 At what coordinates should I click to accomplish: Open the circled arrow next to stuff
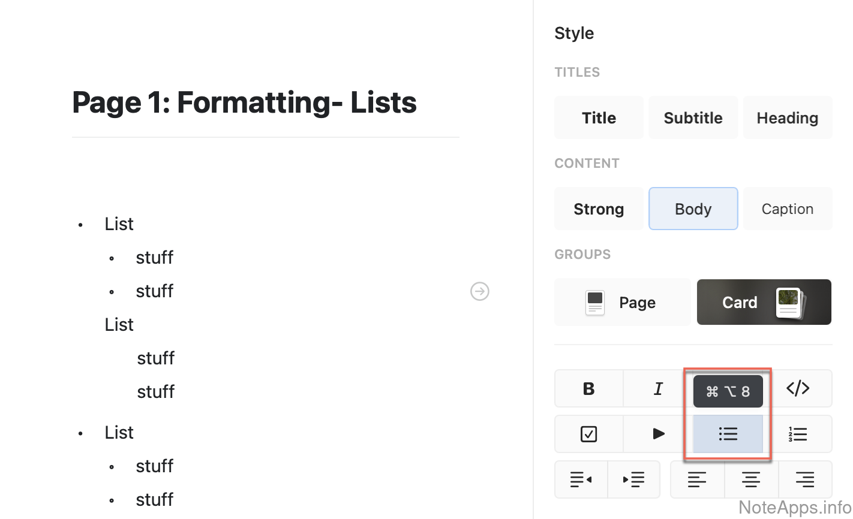pos(480,291)
